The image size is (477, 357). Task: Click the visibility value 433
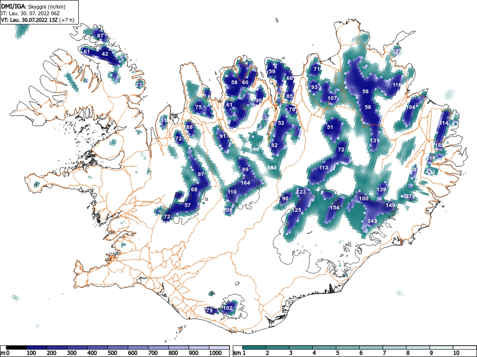(x=430, y=172)
